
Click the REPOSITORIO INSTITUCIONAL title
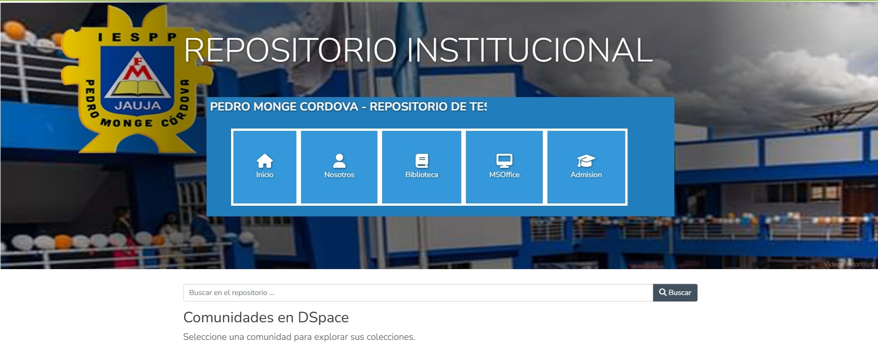[x=418, y=50]
